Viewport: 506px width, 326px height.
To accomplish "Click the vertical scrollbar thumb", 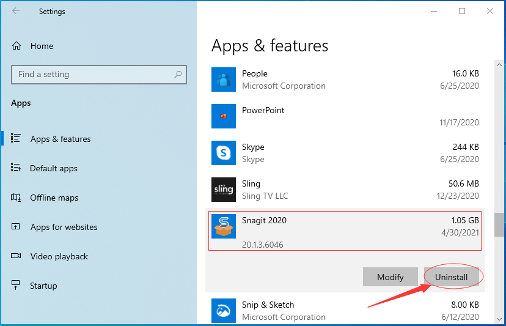I will click(499, 224).
